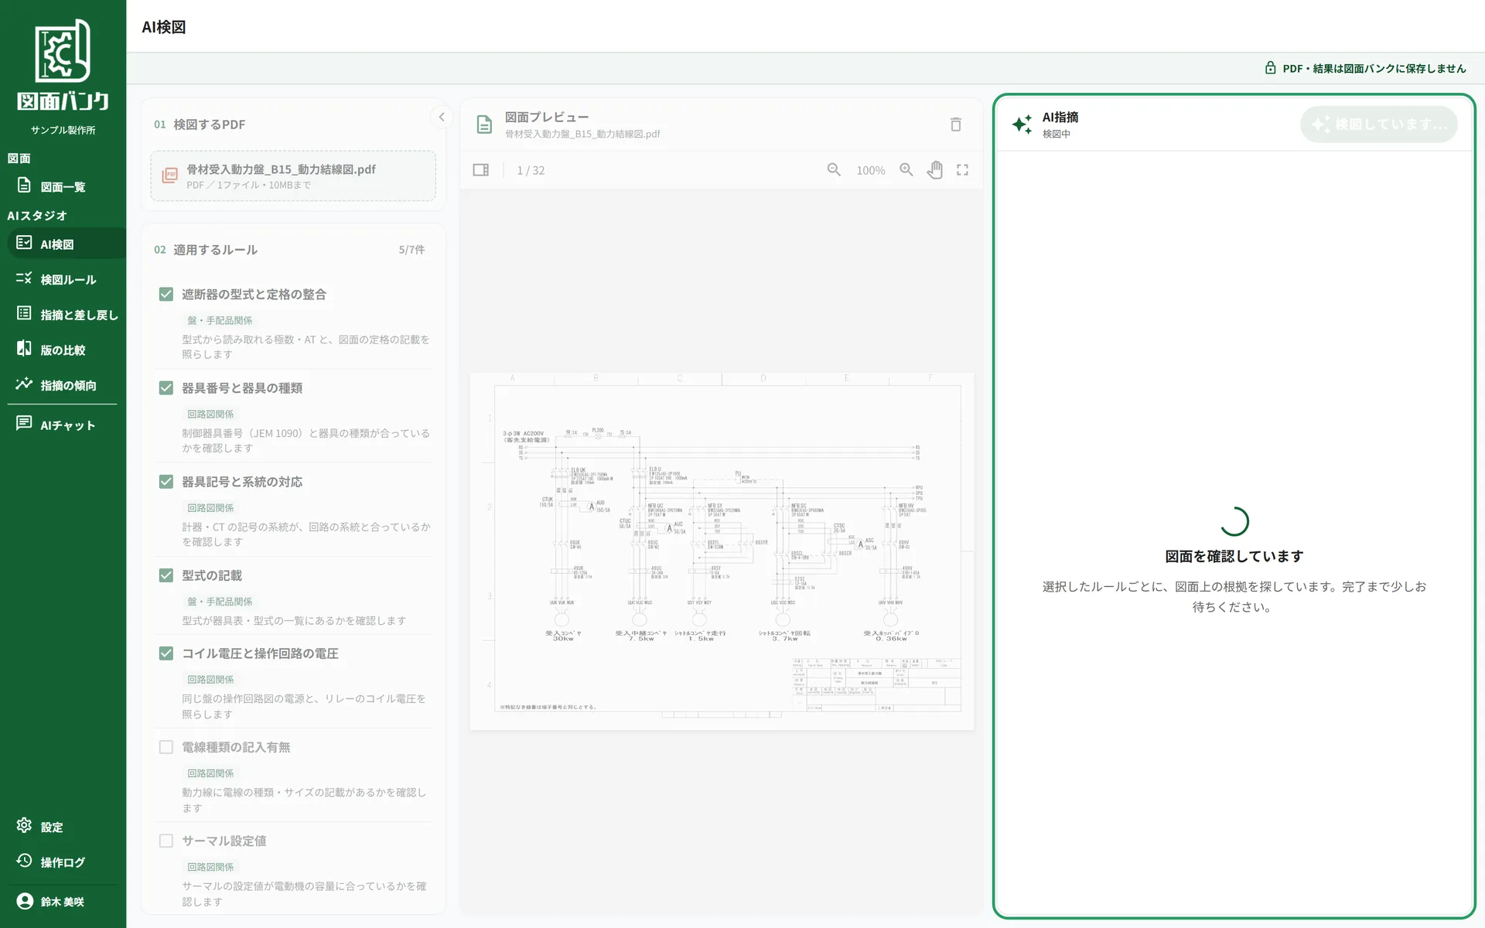Click the drawing preview page
The image size is (1485, 928).
tap(722, 551)
